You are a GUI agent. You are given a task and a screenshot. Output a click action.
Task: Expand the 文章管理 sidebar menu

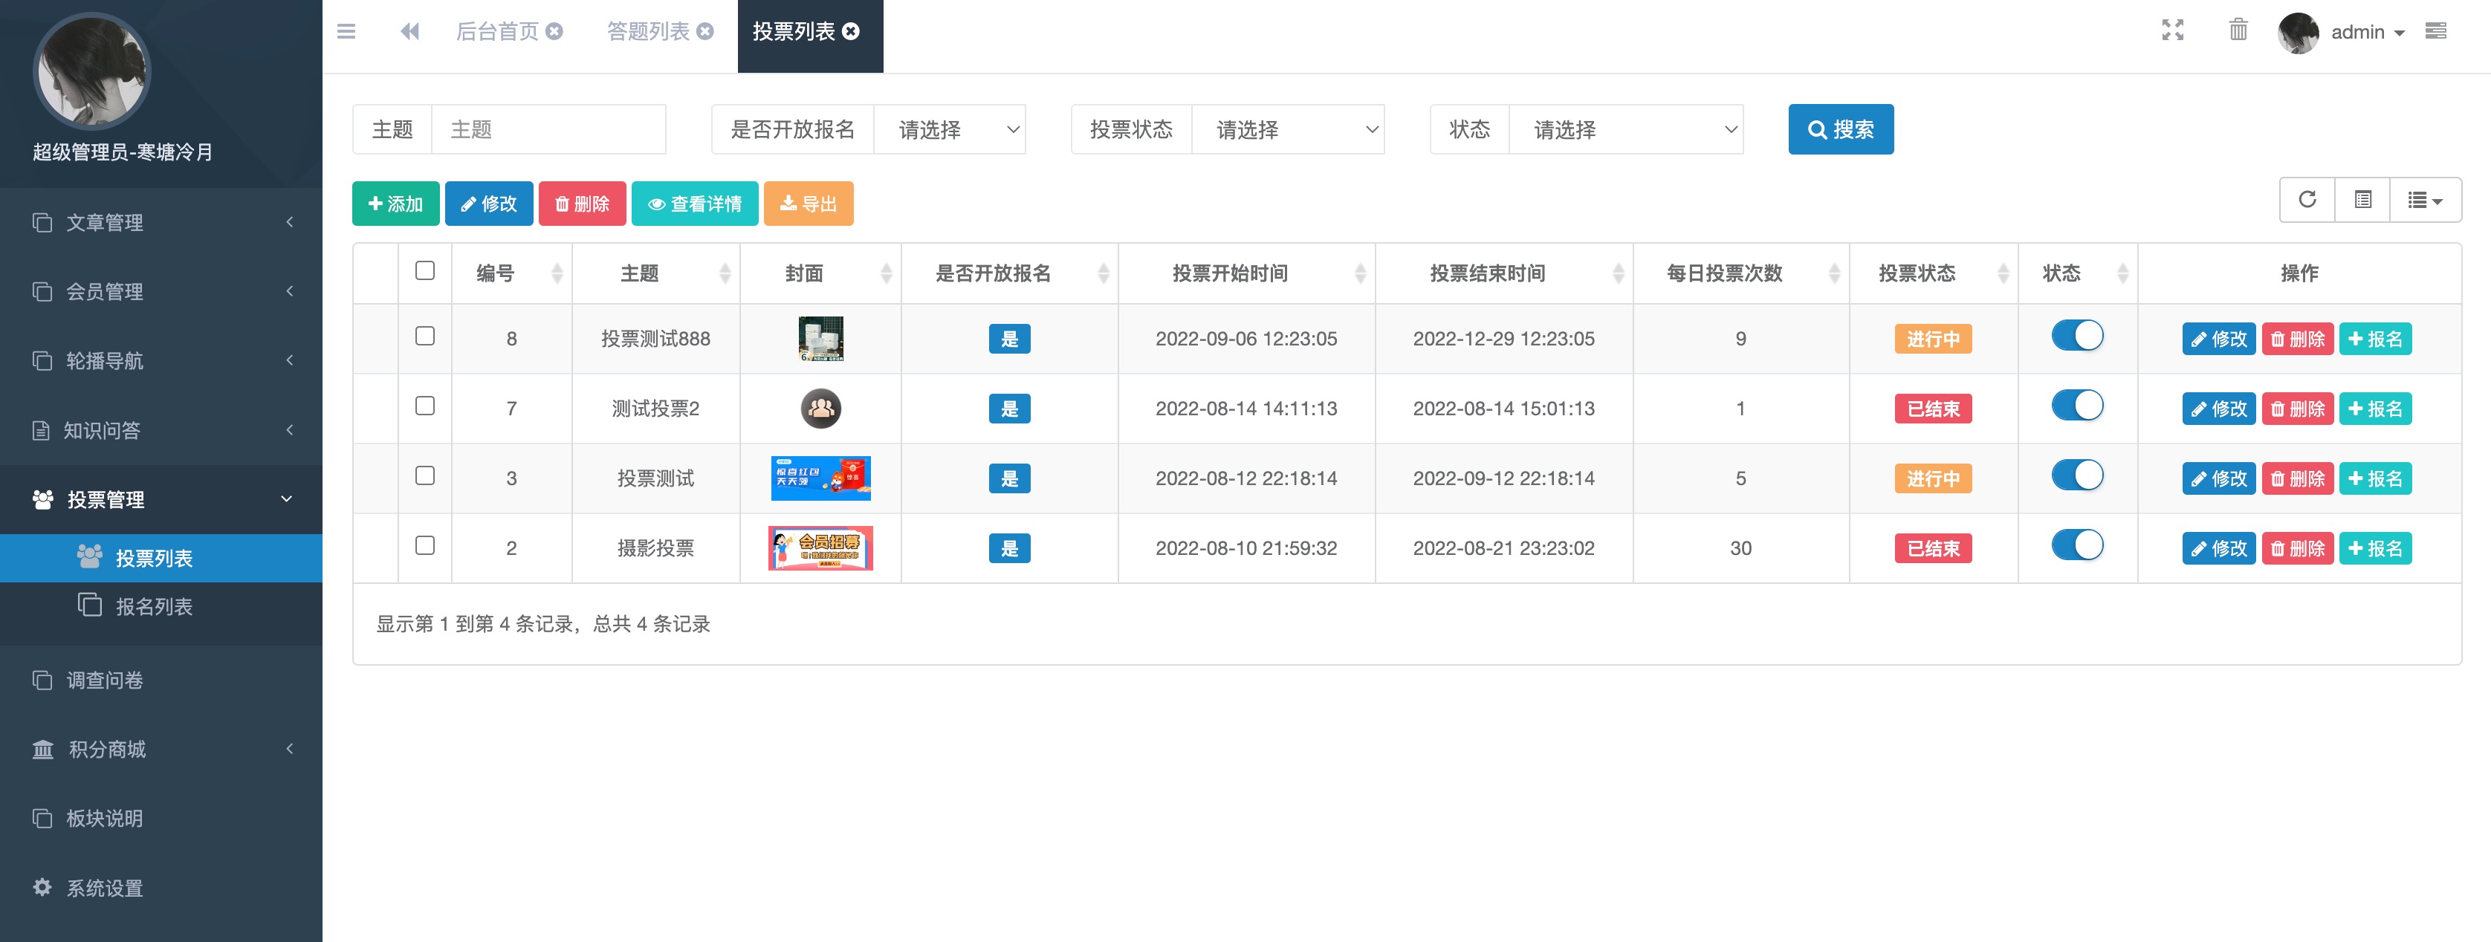[161, 222]
